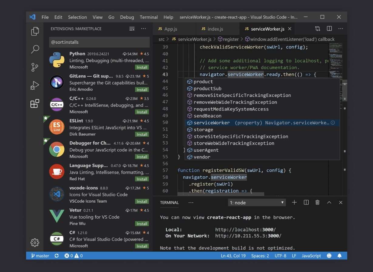Create a new terminal with plus icon
This screenshot has width=373, height=272.
point(294,202)
